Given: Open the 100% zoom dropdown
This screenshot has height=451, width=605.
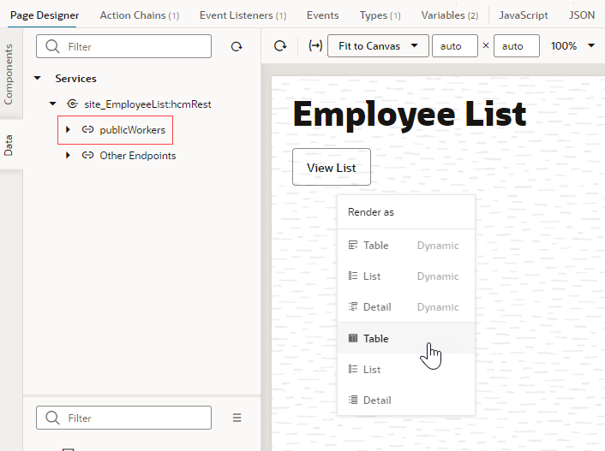Looking at the screenshot, I should [572, 46].
